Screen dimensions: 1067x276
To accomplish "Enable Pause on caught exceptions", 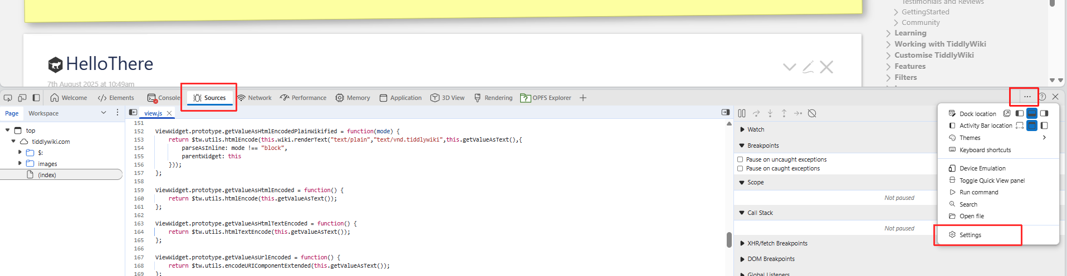I will pos(740,168).
